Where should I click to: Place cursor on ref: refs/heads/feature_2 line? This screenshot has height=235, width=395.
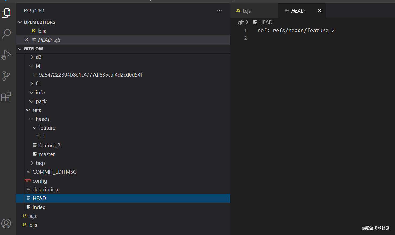[x=296, y=31]
